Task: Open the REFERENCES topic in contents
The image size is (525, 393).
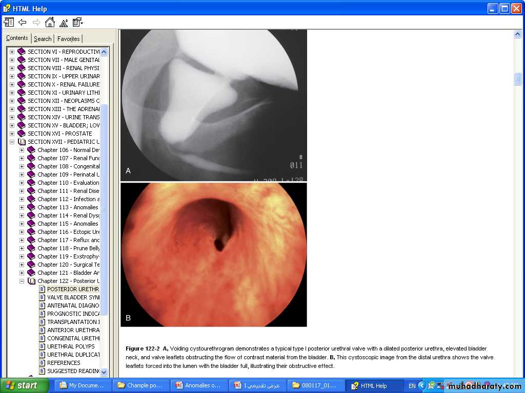Action: tap(64, 363)
